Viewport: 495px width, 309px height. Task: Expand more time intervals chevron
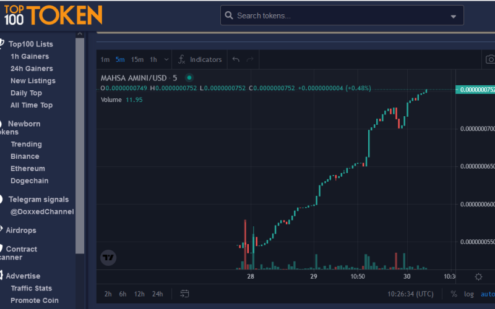click(166, 59)
